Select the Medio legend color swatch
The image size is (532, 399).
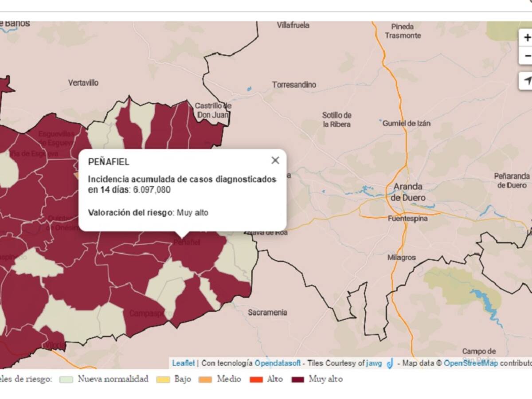(x=206, y=379)
